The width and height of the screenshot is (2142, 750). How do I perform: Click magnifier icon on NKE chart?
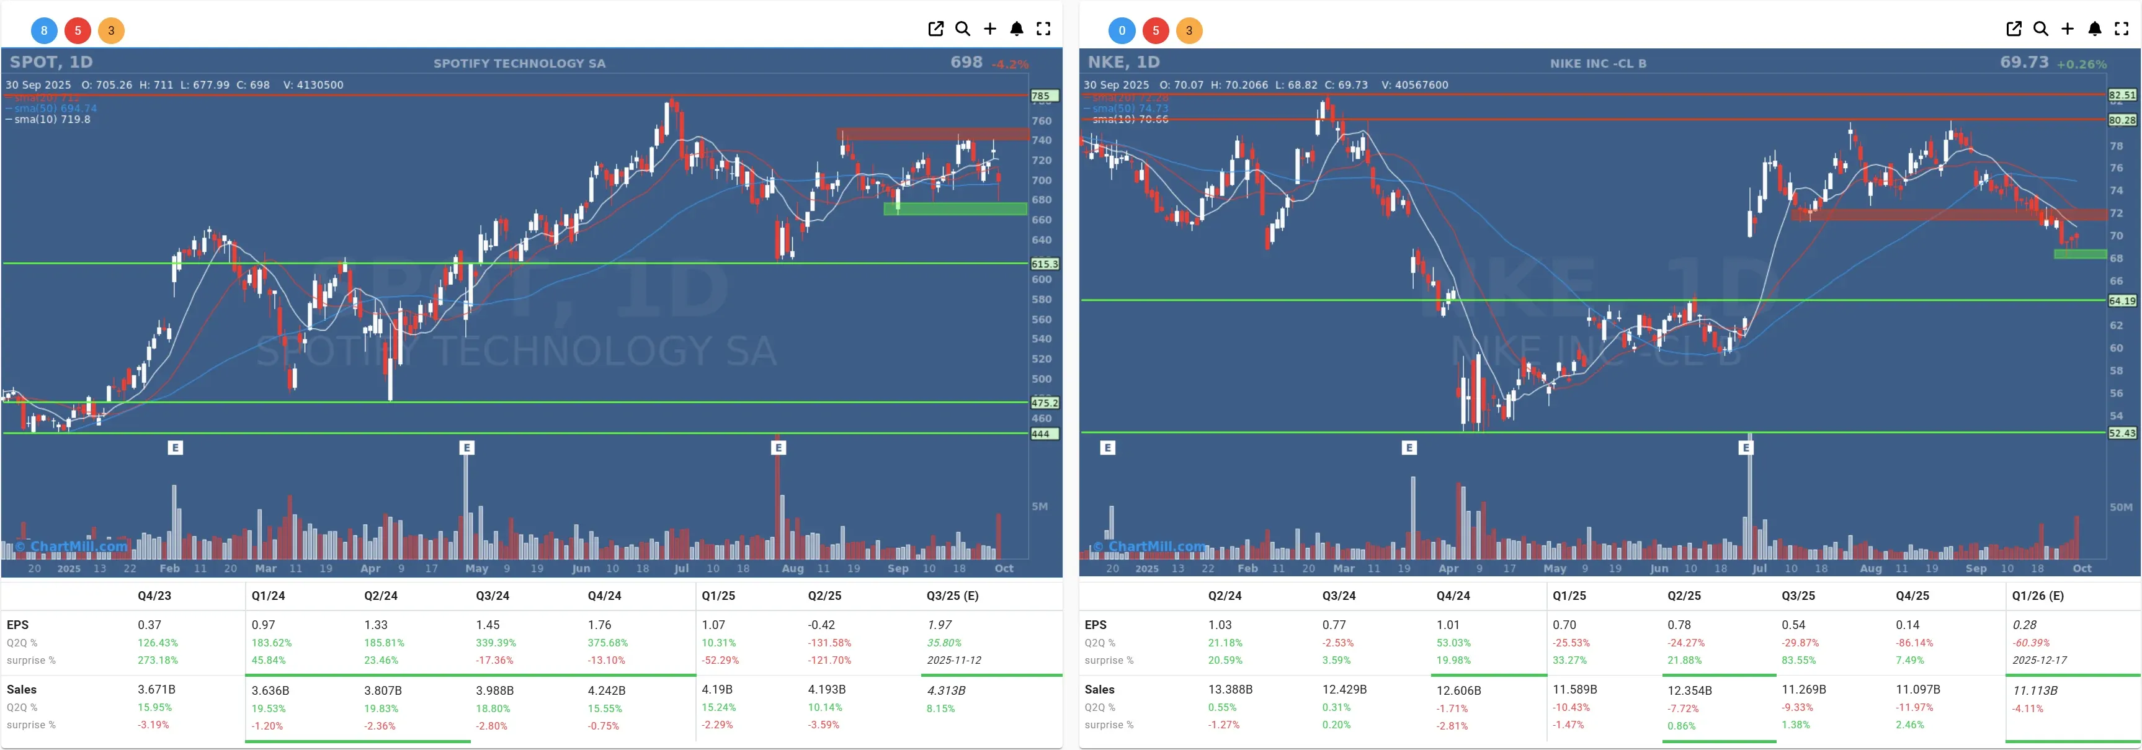2040,29
